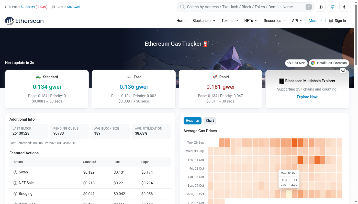Click the ETH price $2,701.69 link

coord(28,7)
